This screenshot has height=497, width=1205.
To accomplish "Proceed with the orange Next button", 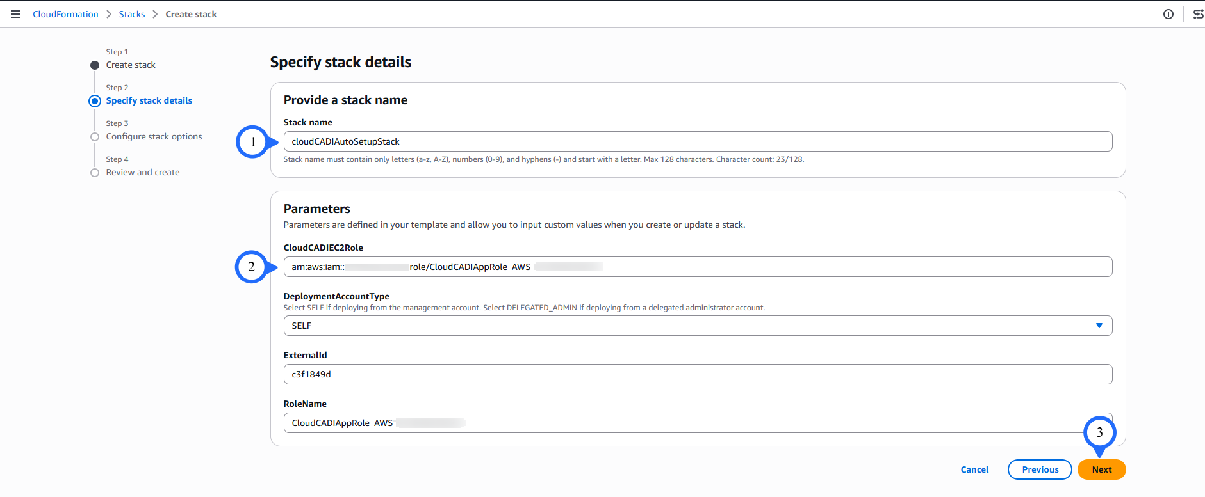I will coord(1102,469).
